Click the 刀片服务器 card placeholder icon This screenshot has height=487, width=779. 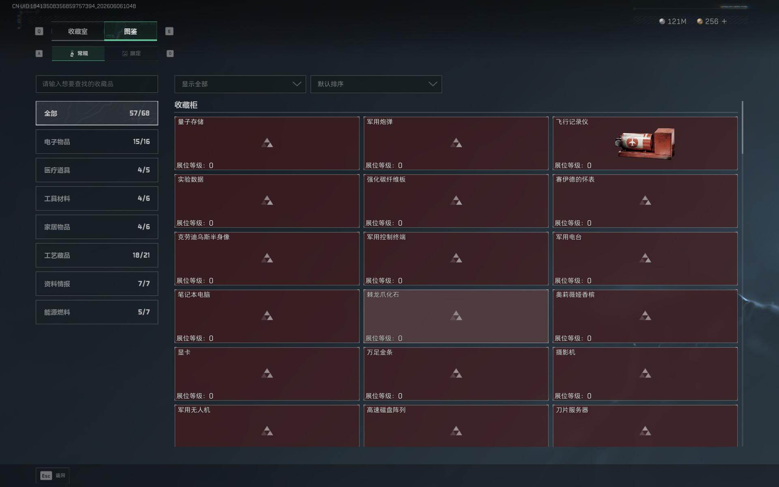tap(645, 431)
